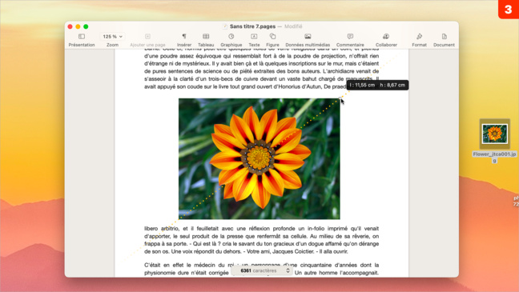Click the line starting "s'asseoir à la clarté"
Viewport: 519px width, 292px height.
coord(261,78)
